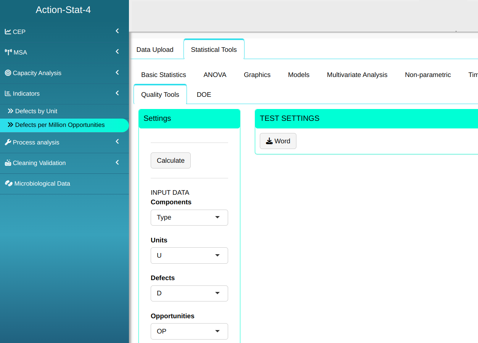Click the MSA tower broadcast icon
The height and width of the screenshot is (343, 478).
pyautogui.click(x=8, y=52)
